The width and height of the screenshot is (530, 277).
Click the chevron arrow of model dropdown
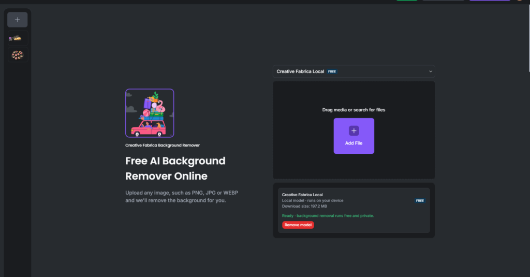coord(430,71)
